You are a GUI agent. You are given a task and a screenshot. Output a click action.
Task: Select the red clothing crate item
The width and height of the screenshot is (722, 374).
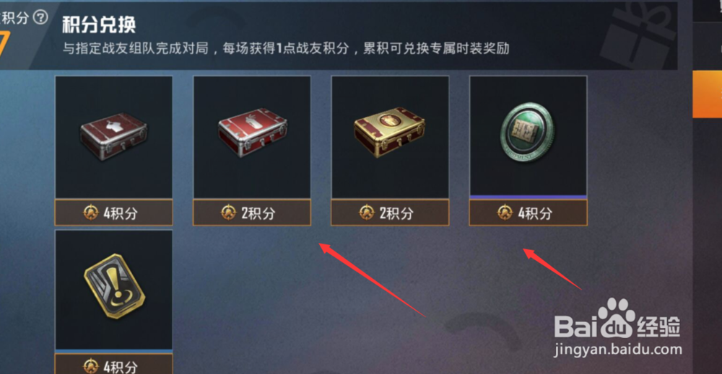coord(114,137)
